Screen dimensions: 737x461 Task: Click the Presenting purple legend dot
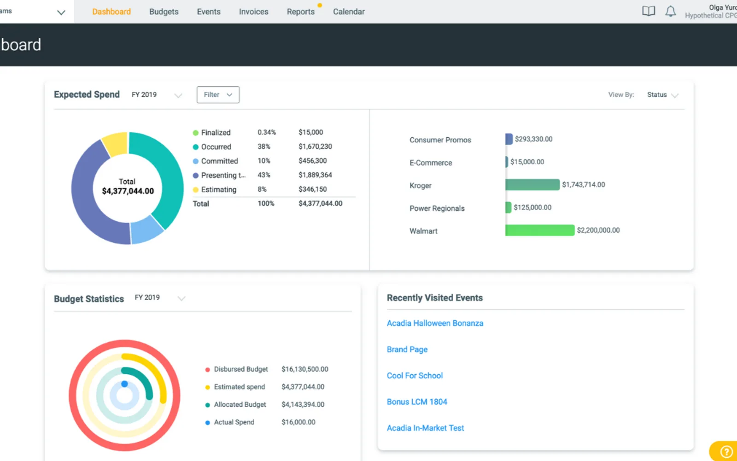pyautogui.click(x=196, y=176)
